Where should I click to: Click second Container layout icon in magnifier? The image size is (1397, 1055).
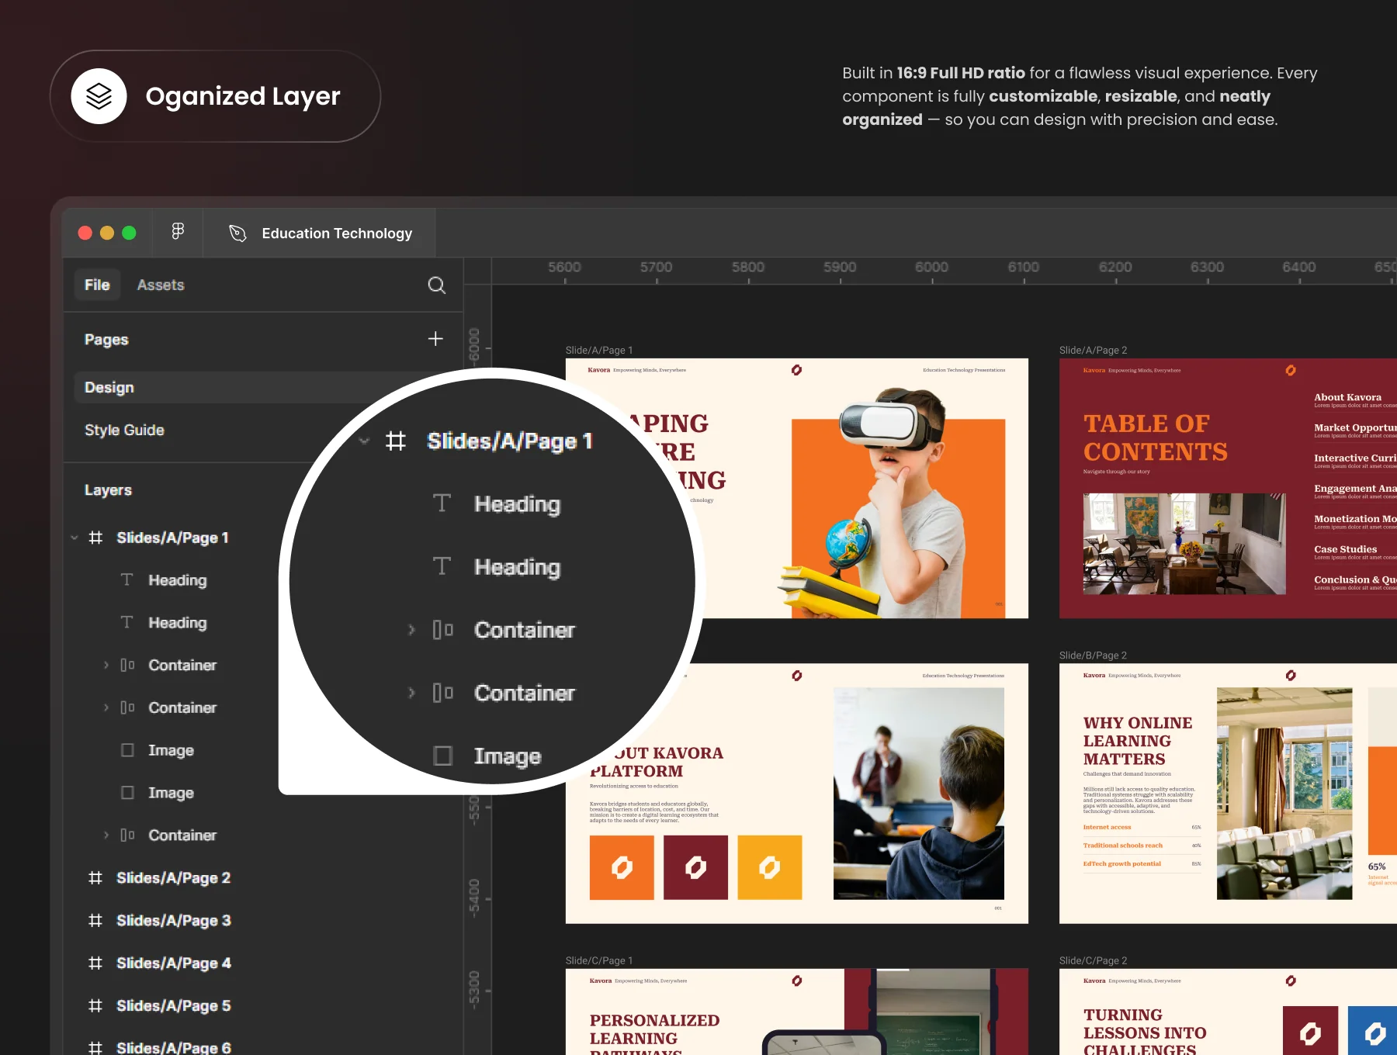(442, 692)
